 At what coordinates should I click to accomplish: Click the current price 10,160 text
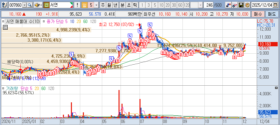click(x=15, y=14)
